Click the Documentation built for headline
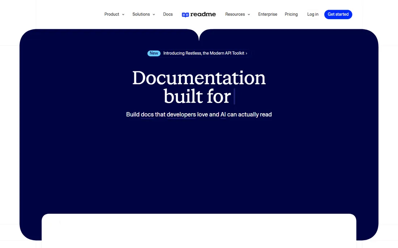Viewport: 398px width, 248px height. pyautogui.click(x=199, y=87)
